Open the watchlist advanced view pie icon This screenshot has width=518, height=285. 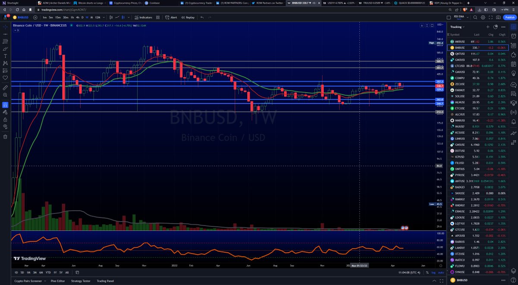point(495,27)
